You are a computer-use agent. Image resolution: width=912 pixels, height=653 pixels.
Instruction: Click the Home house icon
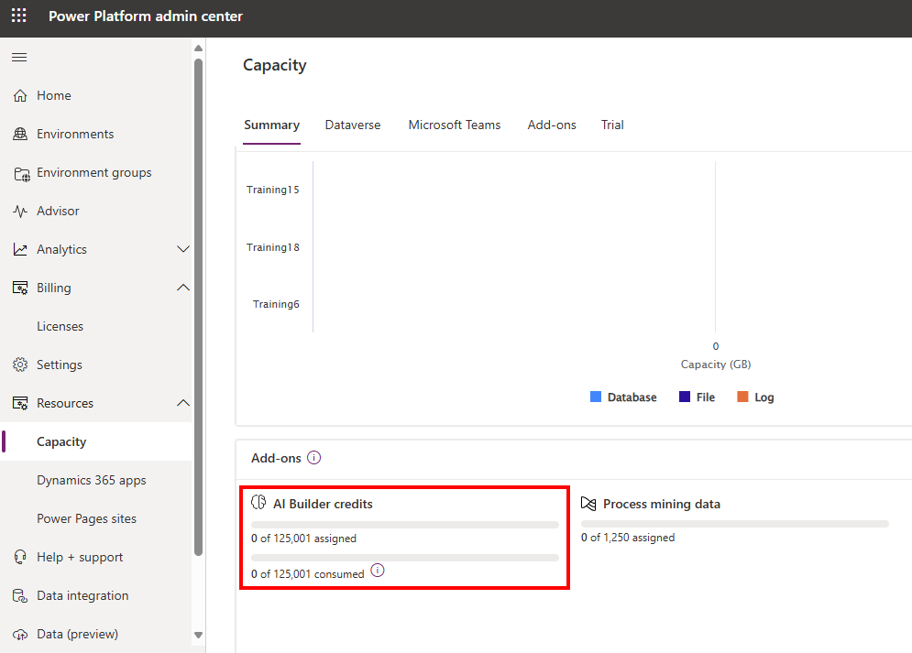click(20, 95)
